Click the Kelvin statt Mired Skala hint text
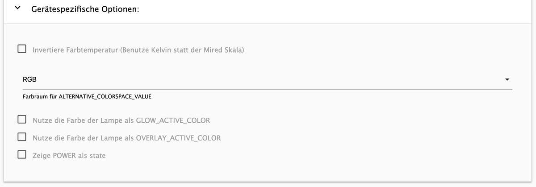Viewport: 536px width, 187px height. (182, 50)
